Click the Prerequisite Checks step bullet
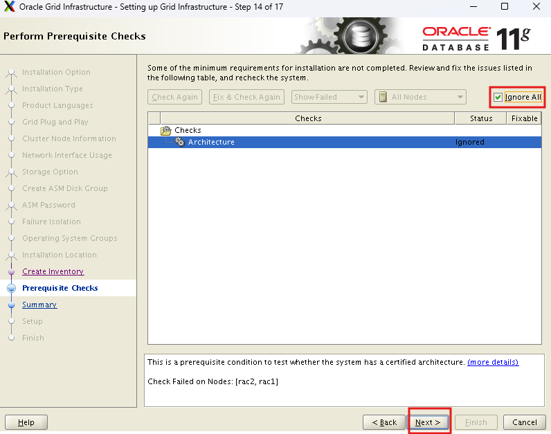This screenshot has height=434, width=551. (11, 288)
